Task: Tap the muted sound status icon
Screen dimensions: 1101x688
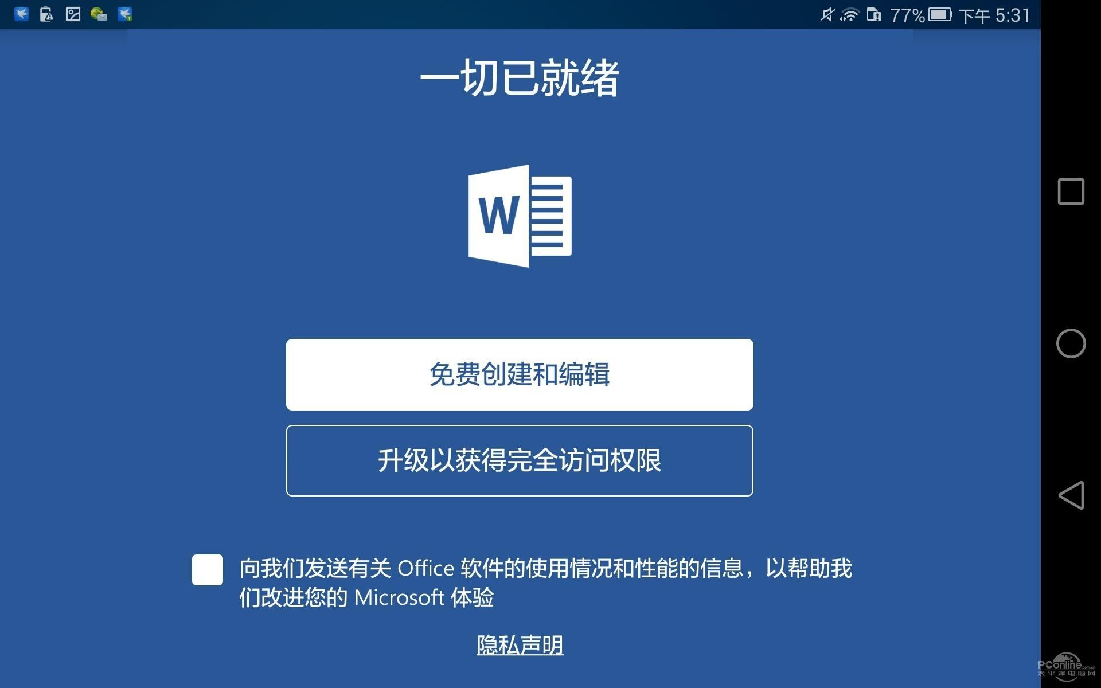Action: click(x=827, y=14)
